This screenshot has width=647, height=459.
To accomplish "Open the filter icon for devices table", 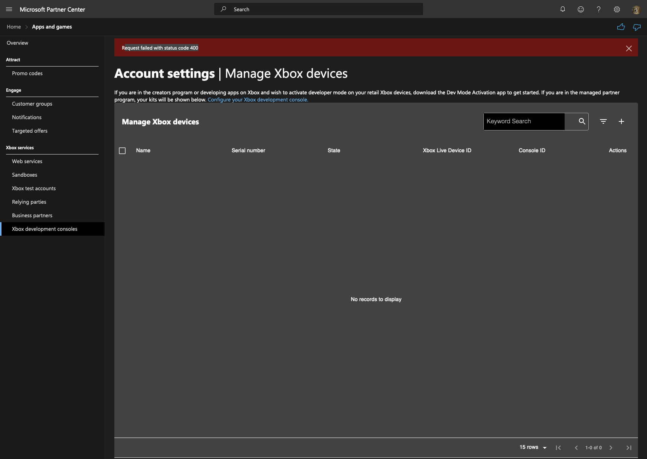I will [x=603, y=121].
